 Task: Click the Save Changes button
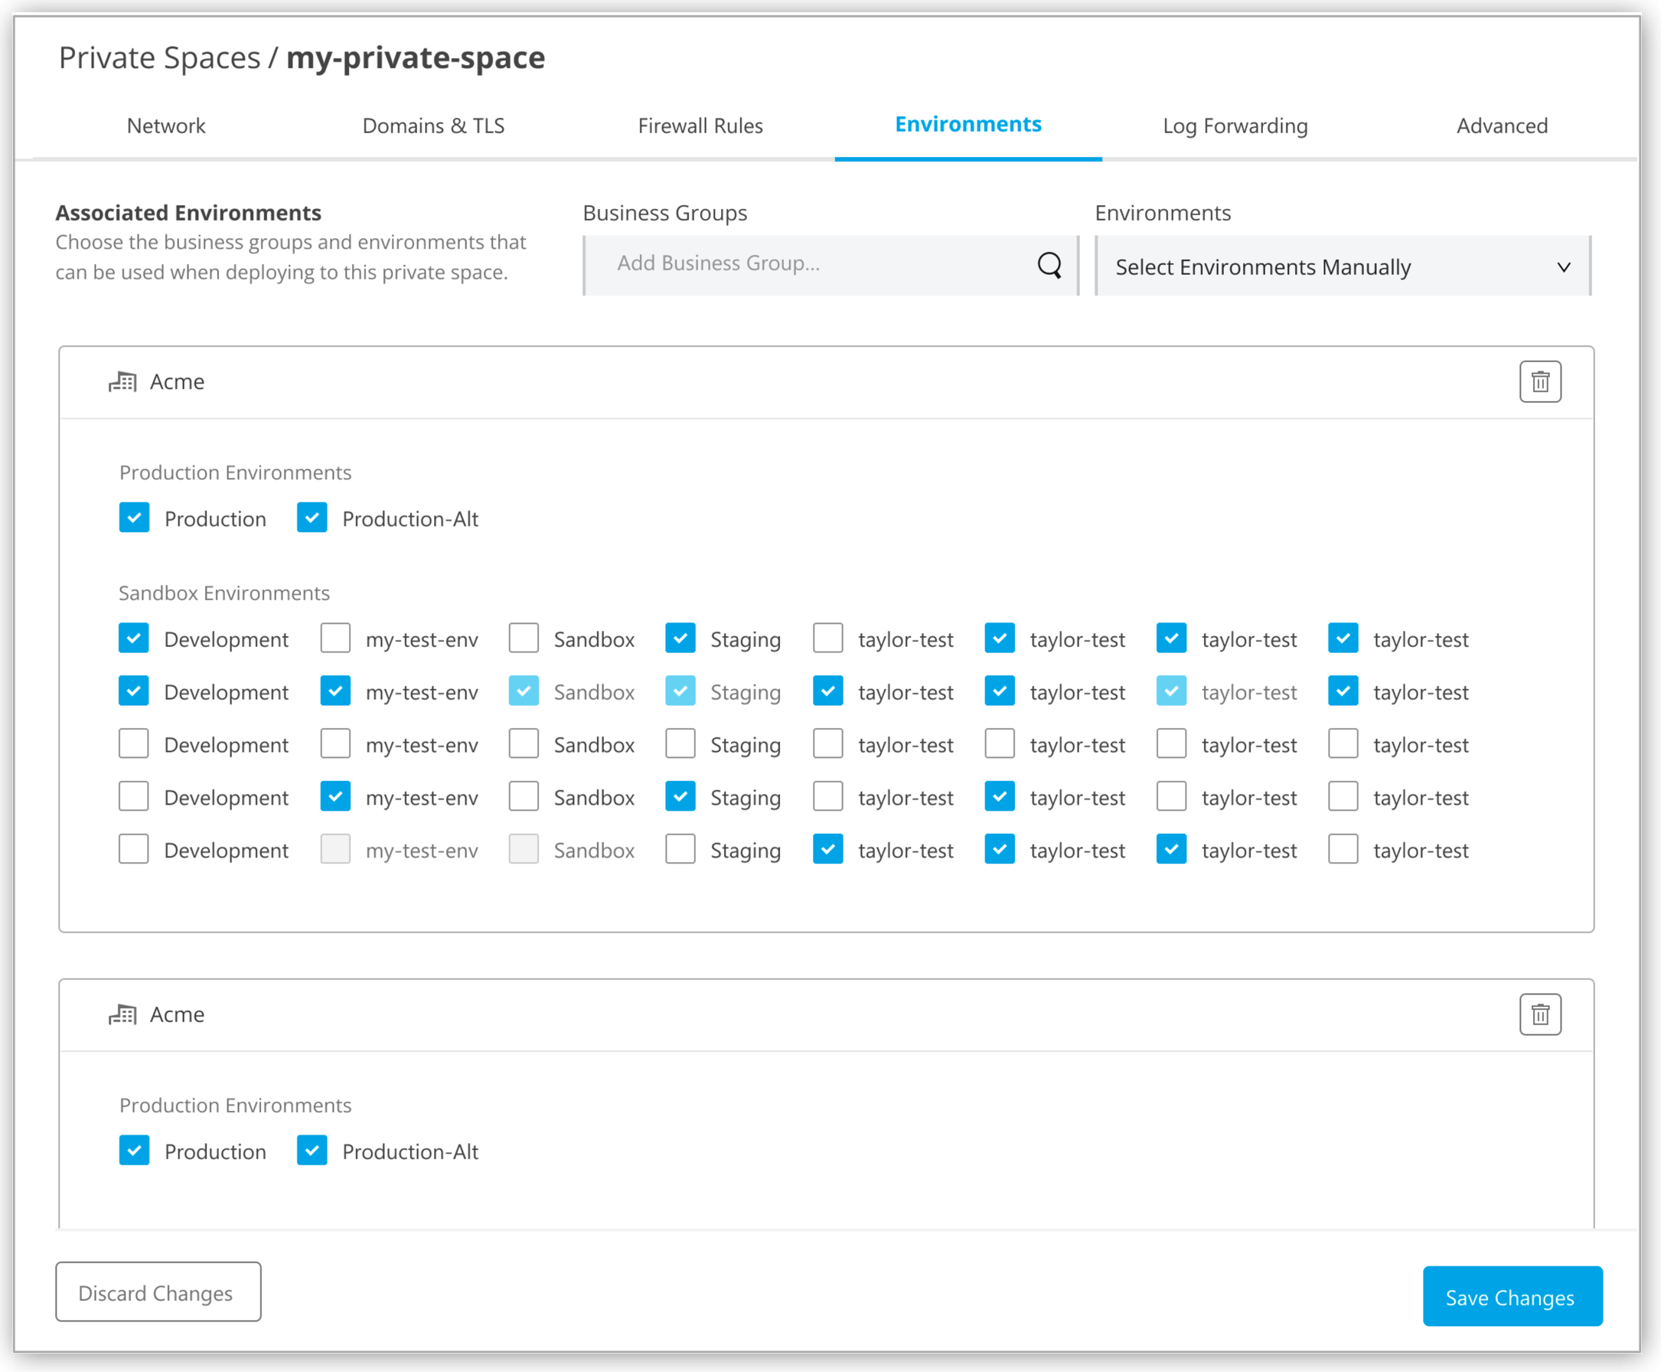(1511, 1297)
